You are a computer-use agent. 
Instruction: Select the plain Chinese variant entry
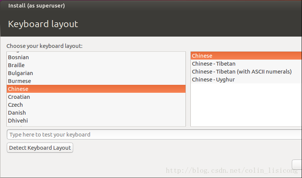(x=202, y=56)
